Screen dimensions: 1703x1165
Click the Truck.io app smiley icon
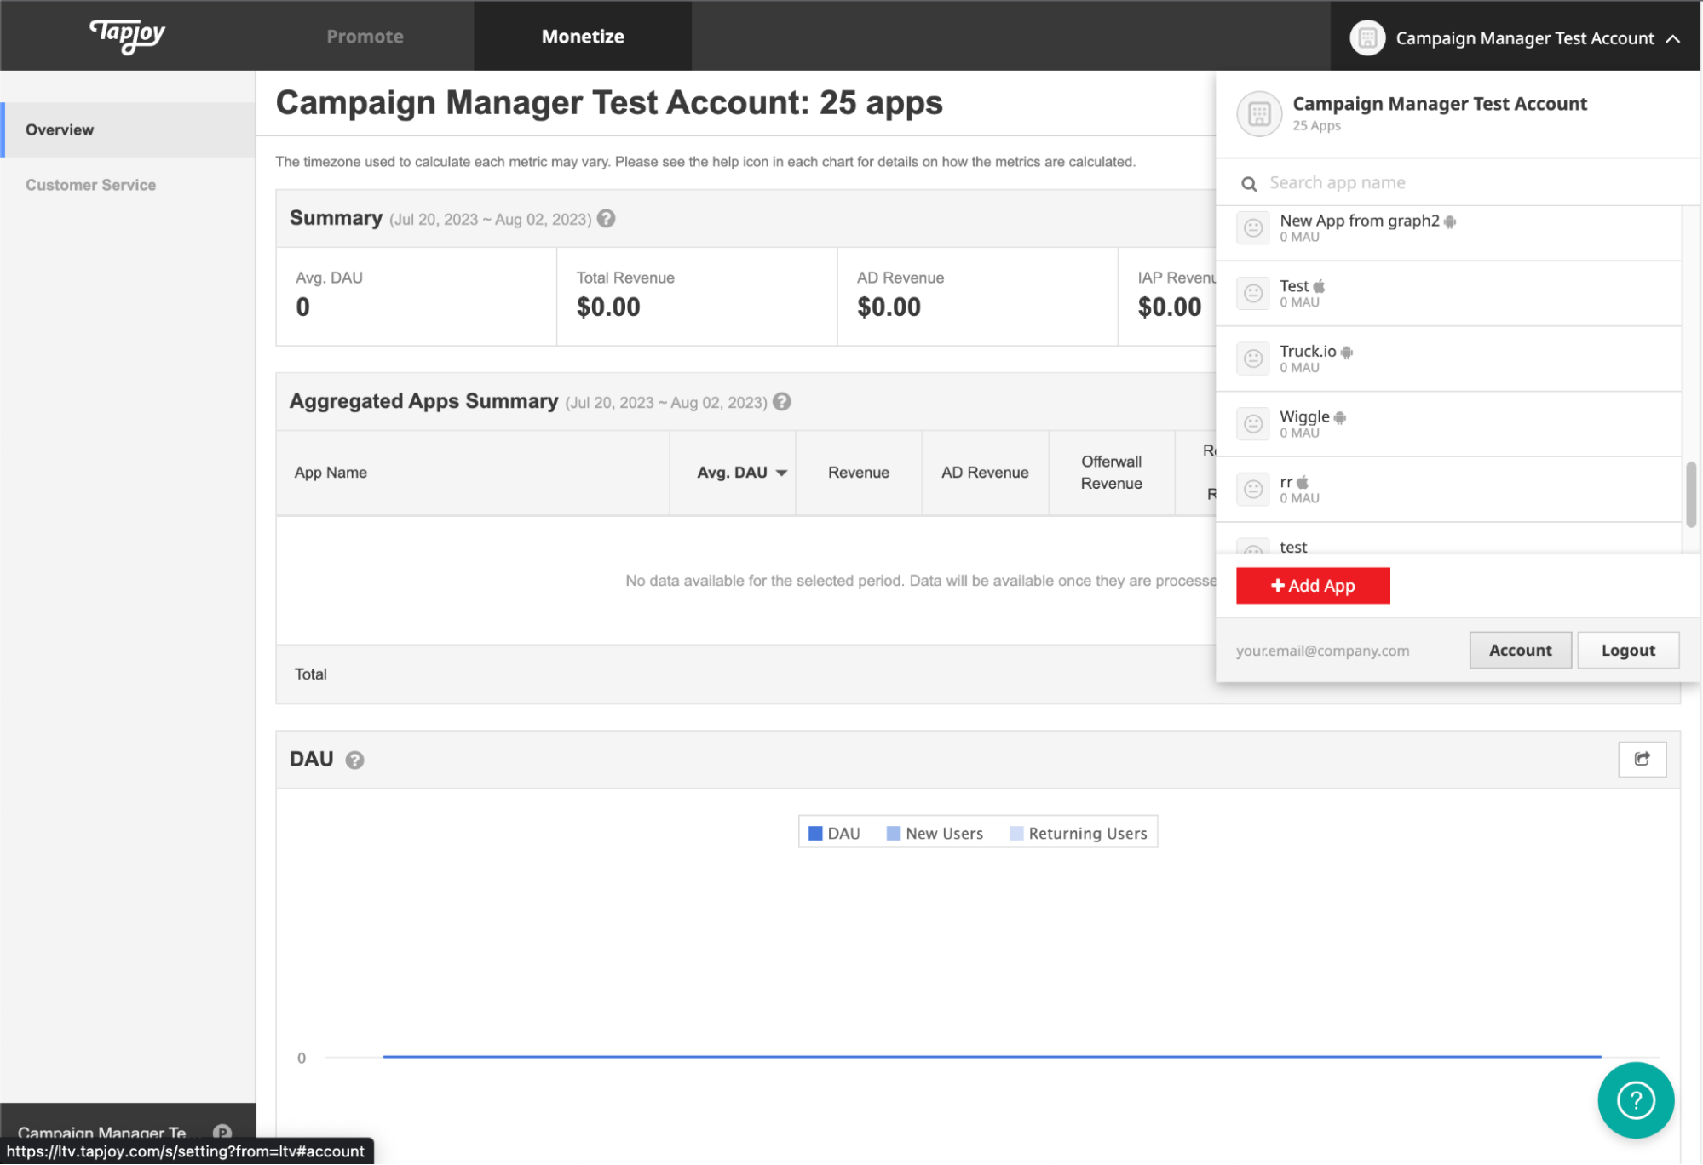pyautogui.click(x=1253, y=359)
